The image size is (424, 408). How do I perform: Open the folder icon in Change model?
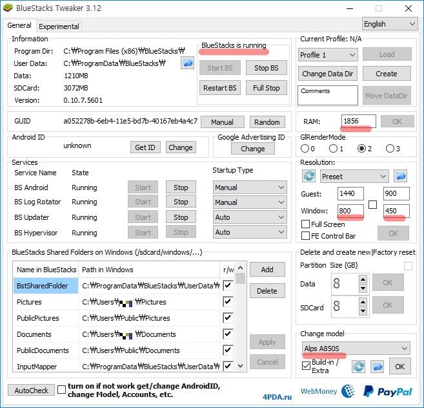click(x=378, y=367)
